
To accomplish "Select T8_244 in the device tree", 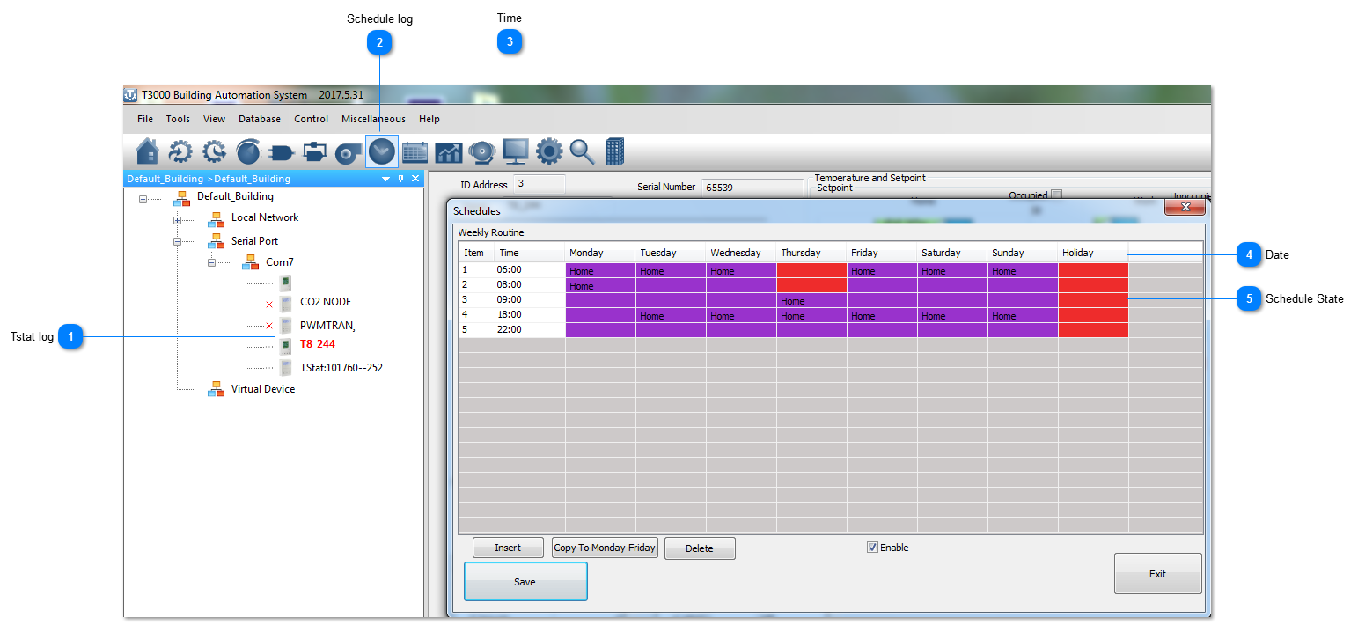I will click(318, 344).
